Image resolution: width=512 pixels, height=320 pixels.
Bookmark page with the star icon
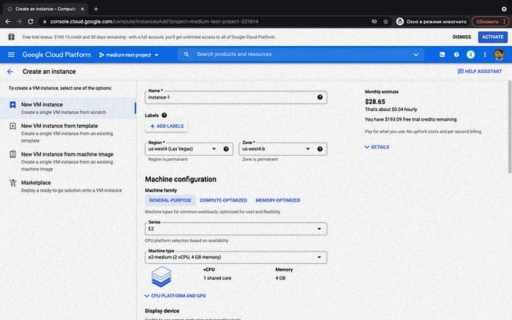(385, 21)
